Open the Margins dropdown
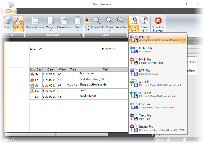The image size is (204, 143). point(51,24)
